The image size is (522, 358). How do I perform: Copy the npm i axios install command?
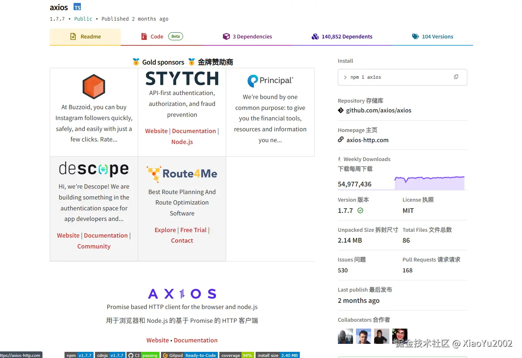pos(456,77)
